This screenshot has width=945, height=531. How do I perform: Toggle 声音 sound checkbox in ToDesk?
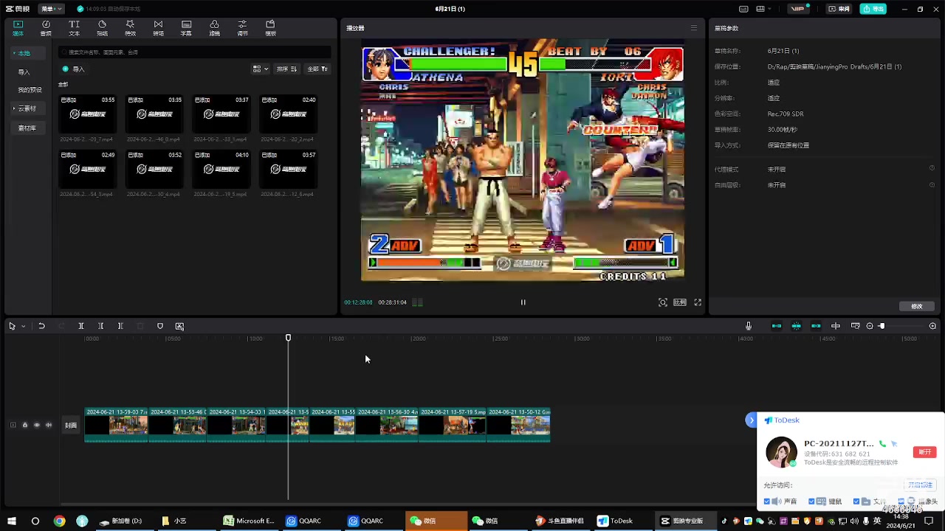point(766,502)
